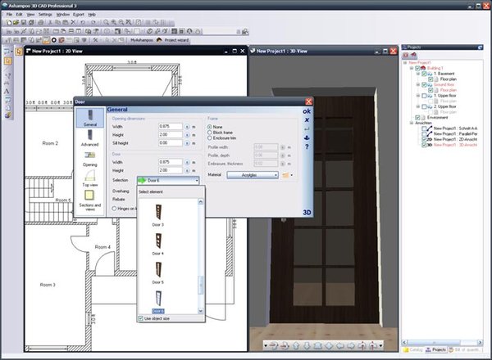
Task: Open the Settings menu
Action: point(45,15)
